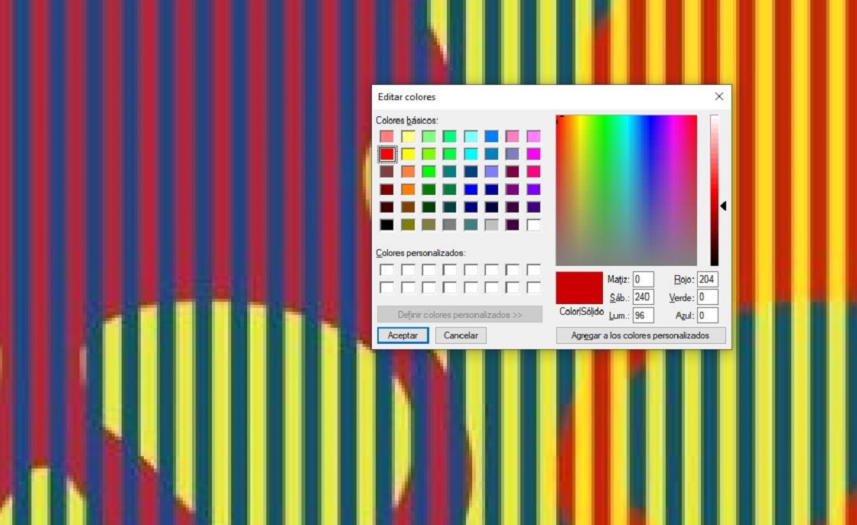This screenshot has height=525, width=857.
Task: Click the Aceptar button
Action: [x=402, y=335]
